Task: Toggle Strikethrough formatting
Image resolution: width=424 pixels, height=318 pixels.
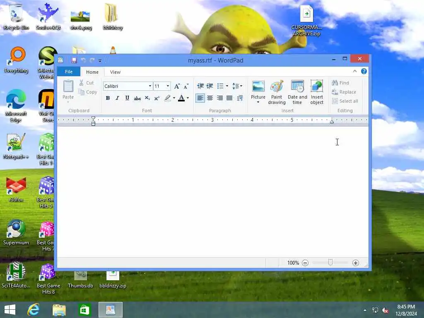Action: tap(137, 98)
